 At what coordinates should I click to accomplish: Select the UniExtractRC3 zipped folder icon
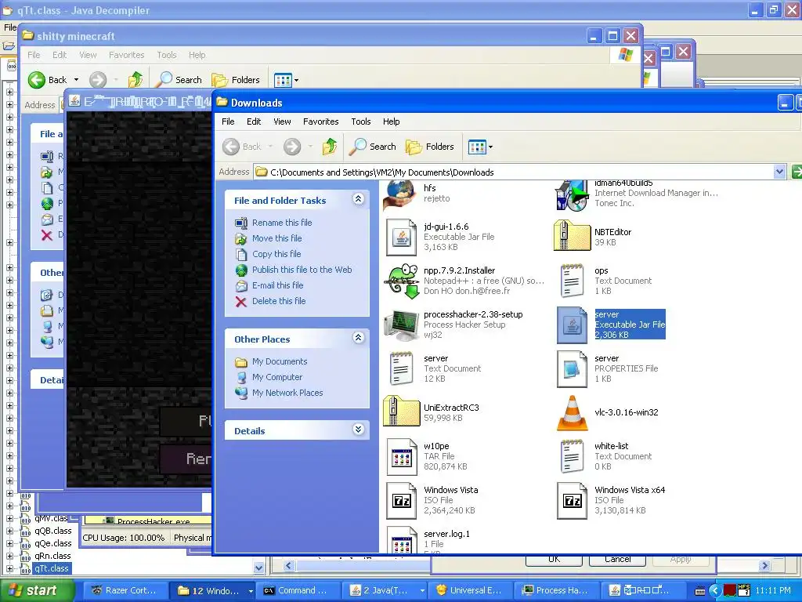(x=401, y=412)
